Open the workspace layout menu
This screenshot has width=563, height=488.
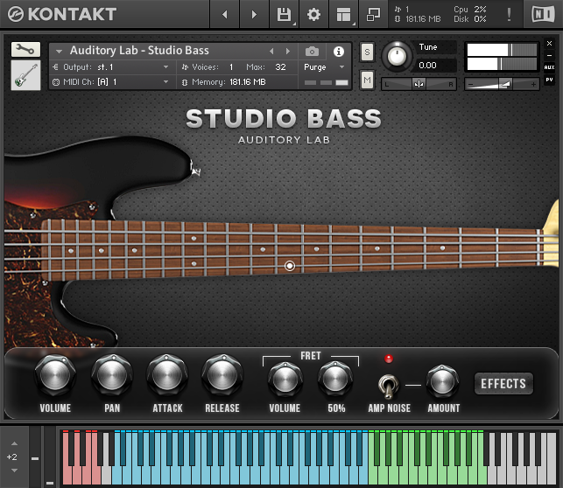pyautogui.click(x=343, y=14)
